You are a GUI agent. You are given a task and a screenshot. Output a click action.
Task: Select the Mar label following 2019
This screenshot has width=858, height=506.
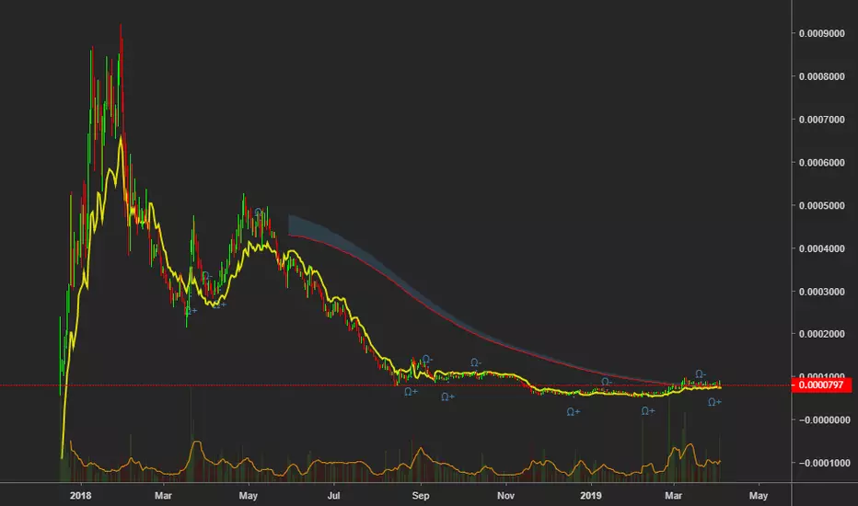coord(673,496)
